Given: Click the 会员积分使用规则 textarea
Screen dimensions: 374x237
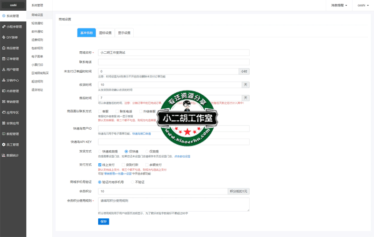Looking at the screenshot, I should 173,204.
